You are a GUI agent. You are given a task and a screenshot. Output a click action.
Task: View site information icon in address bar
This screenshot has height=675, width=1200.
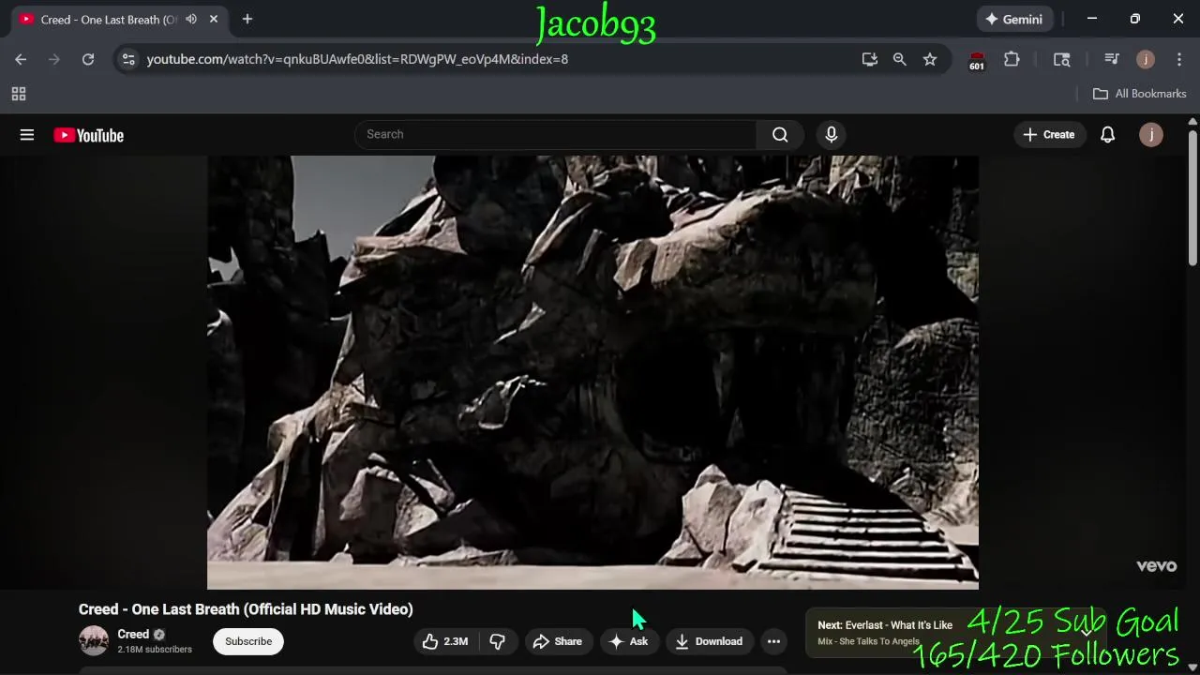[128, 59]
